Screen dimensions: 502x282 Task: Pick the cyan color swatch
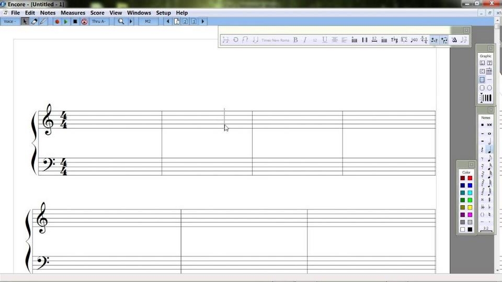click(x=470, y=193)
